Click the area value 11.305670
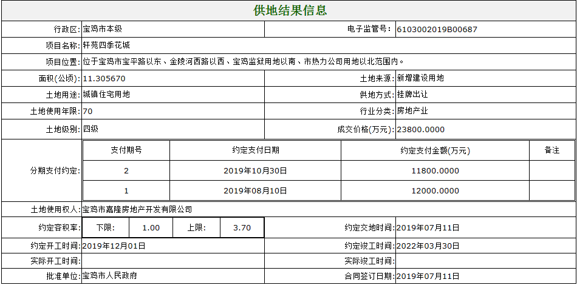The width and height of the screenshot is (577, 285). (x=104, y=78)
